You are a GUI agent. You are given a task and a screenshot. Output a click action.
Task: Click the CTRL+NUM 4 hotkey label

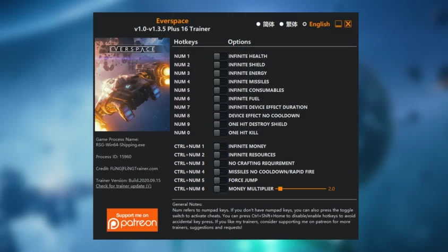pos(189,172)
